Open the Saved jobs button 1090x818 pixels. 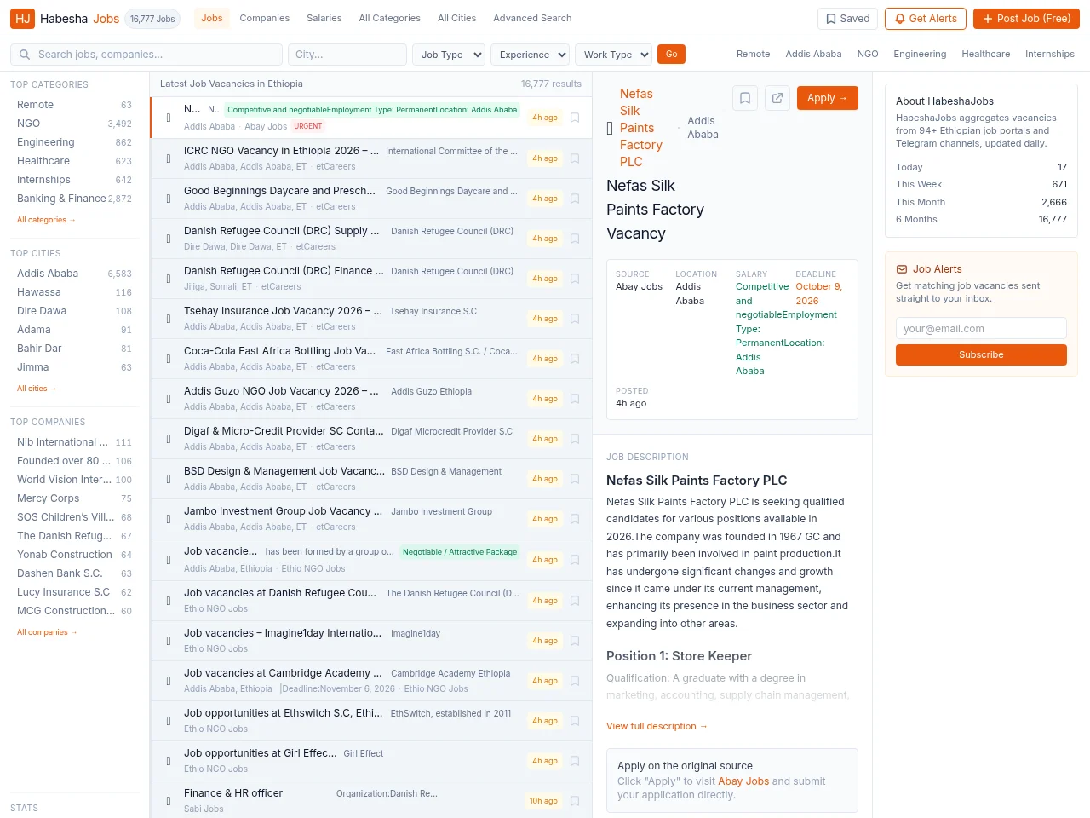[848, 19]
